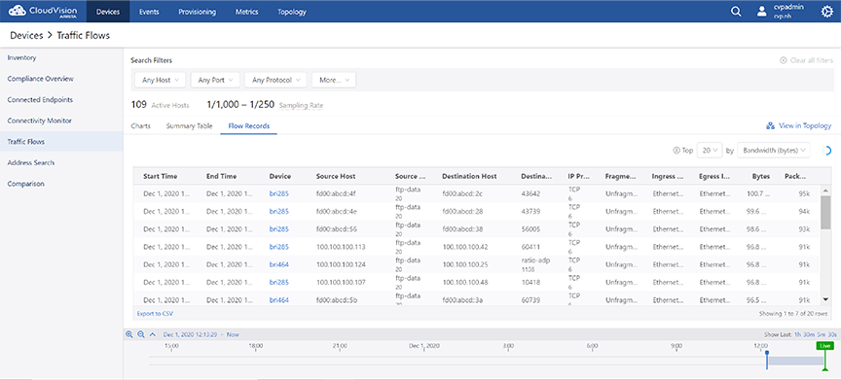841x380 pixels.
Task: Click source host cell fd00:abcd::56
Action: click(336, 229)
